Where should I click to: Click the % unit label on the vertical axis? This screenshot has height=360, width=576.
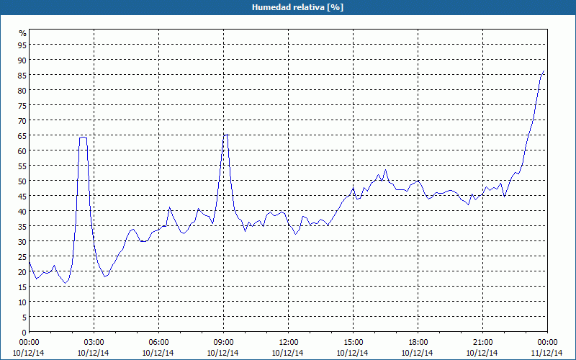23,33
